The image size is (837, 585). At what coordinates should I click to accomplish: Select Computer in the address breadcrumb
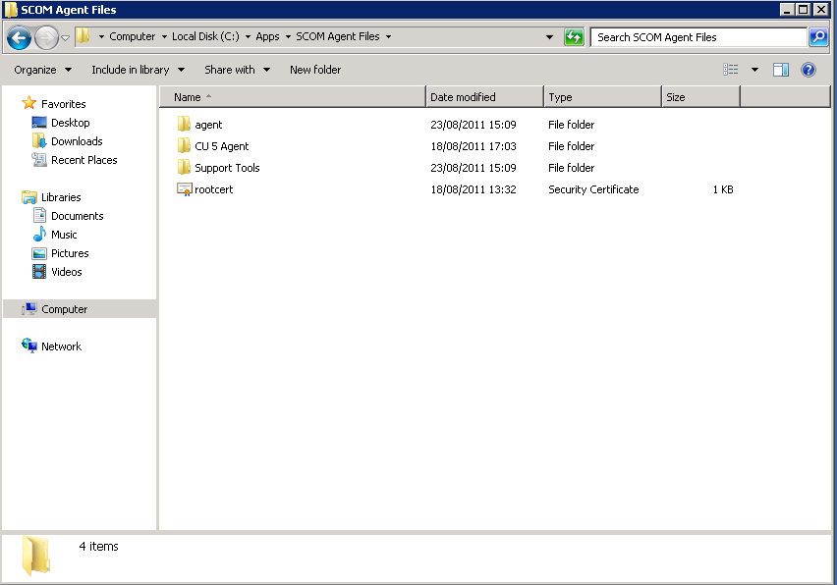click(132, 36)
